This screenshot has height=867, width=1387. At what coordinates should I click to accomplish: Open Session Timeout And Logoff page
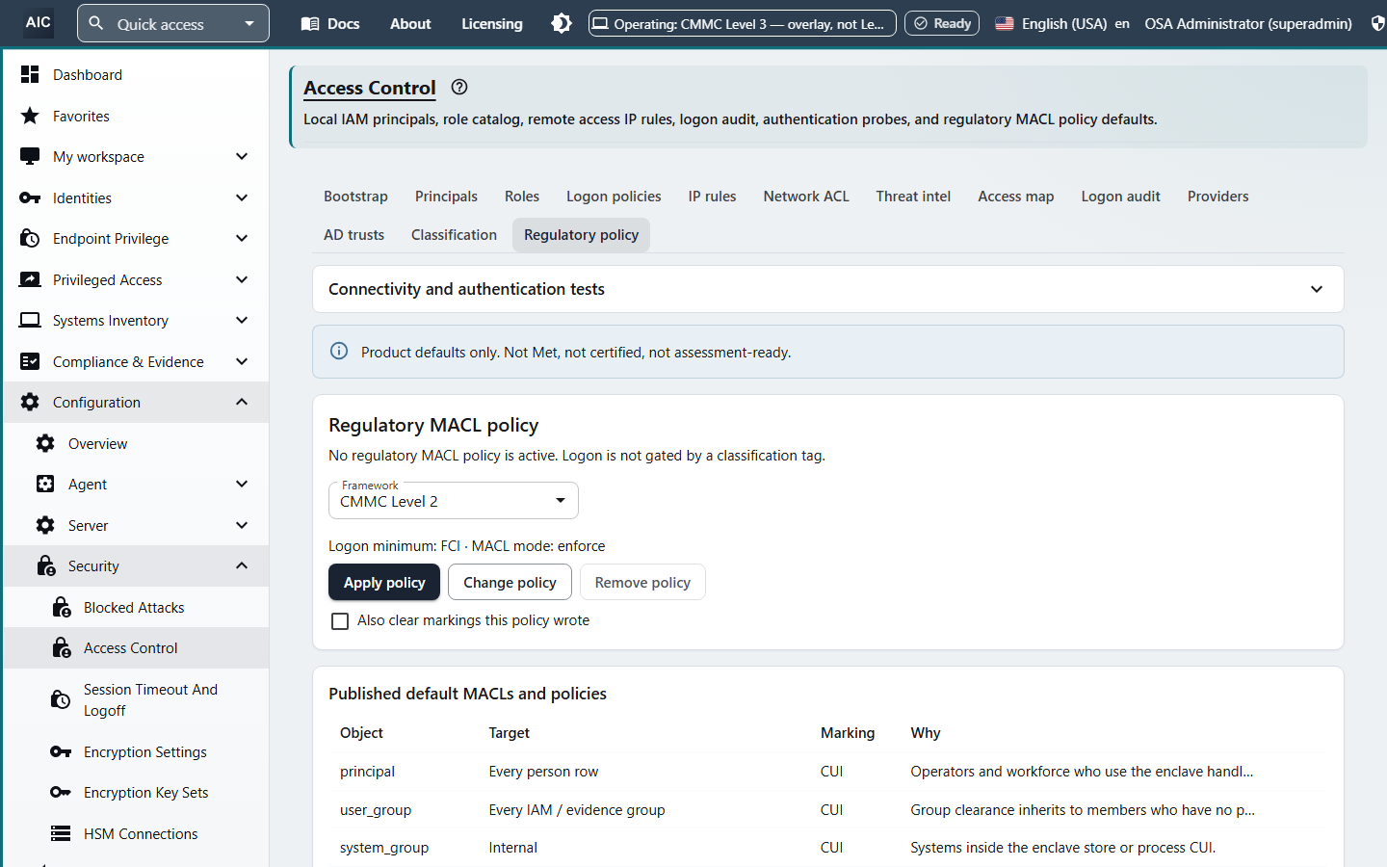point(136,700)
